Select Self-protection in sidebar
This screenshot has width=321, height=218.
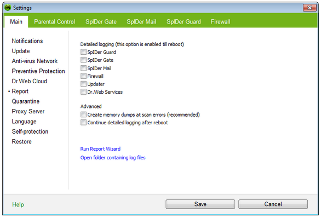click(30, 131)
